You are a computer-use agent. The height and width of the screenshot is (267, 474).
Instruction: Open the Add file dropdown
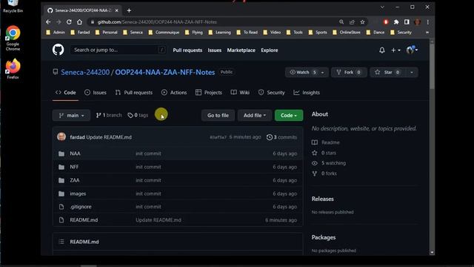pyautogui.click(x=255, y=116)
